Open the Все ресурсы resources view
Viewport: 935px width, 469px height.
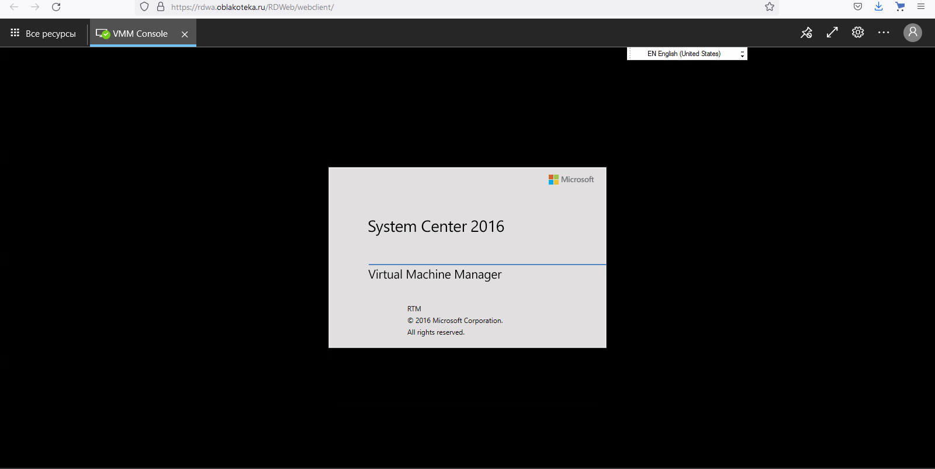(44, 34)
